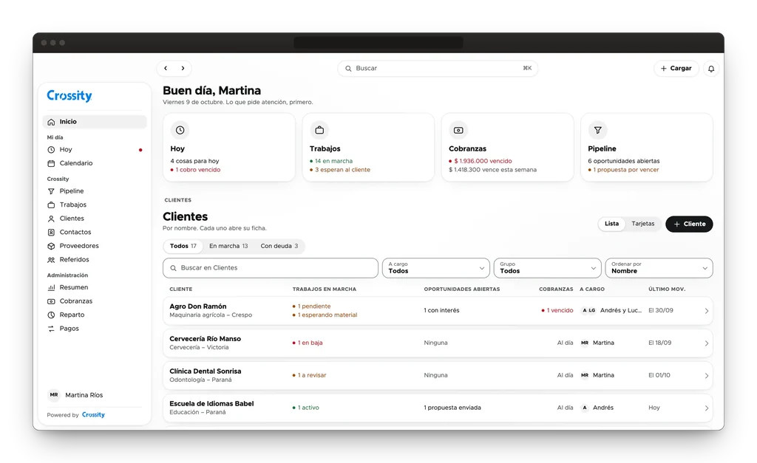757x463 pixels.
Task: Open the Pipeline summary card
Action: tap(646, 148)
